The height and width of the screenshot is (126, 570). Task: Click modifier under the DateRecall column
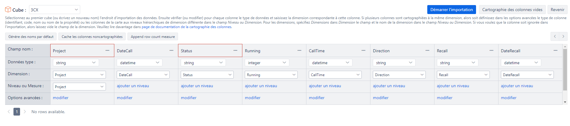pos(509,98)
